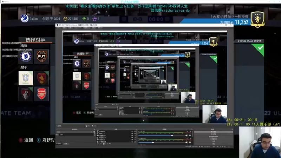
Task: Click the highlighted streaming button in Controls
Action: coord(214,132)
